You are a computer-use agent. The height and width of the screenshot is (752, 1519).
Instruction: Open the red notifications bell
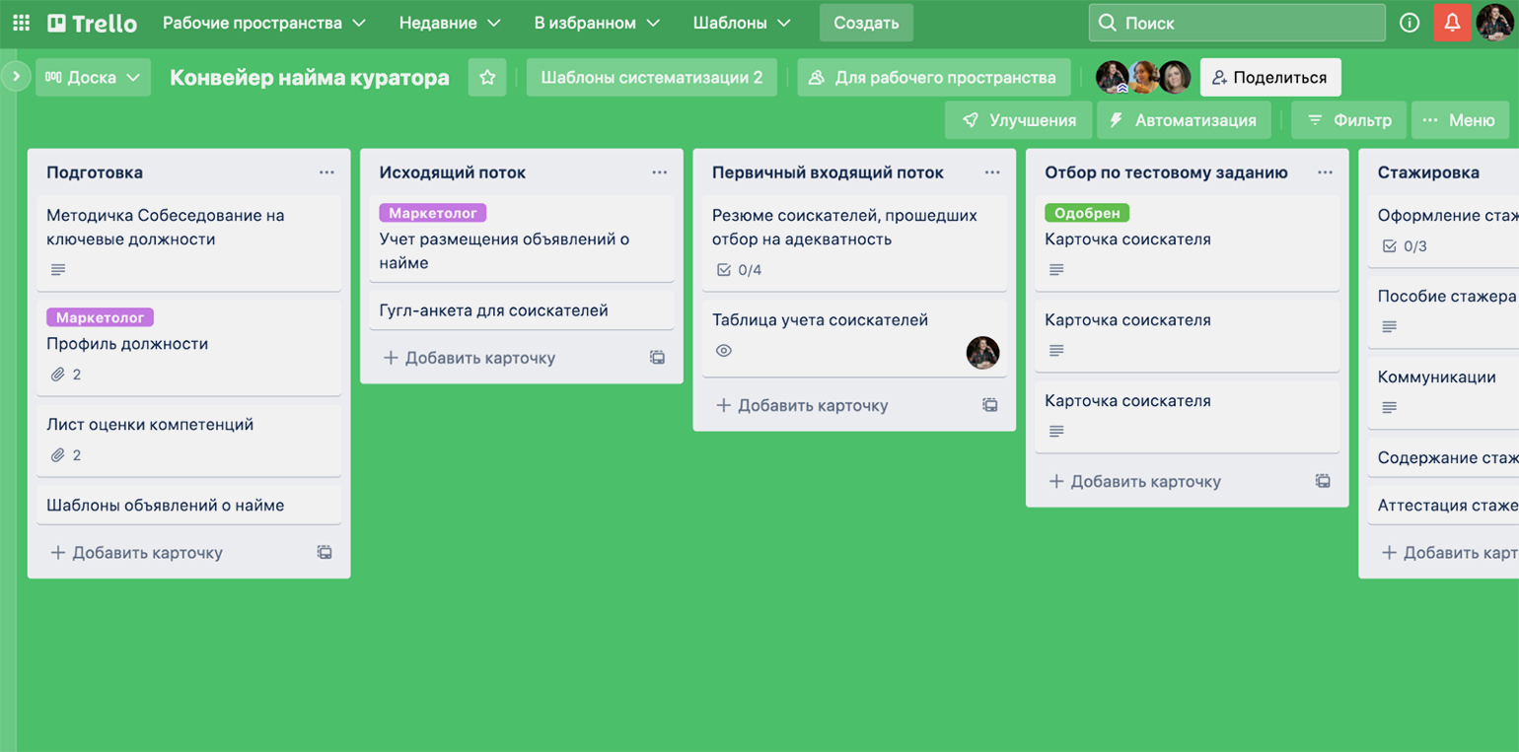[x=1452, y=23]
